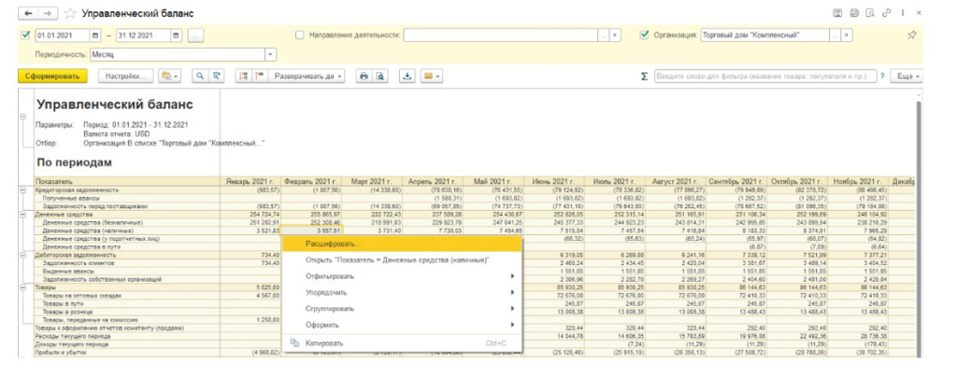Click the find magnifier icon in toolbar
This screenshot has width=957, height=378.
200,76
